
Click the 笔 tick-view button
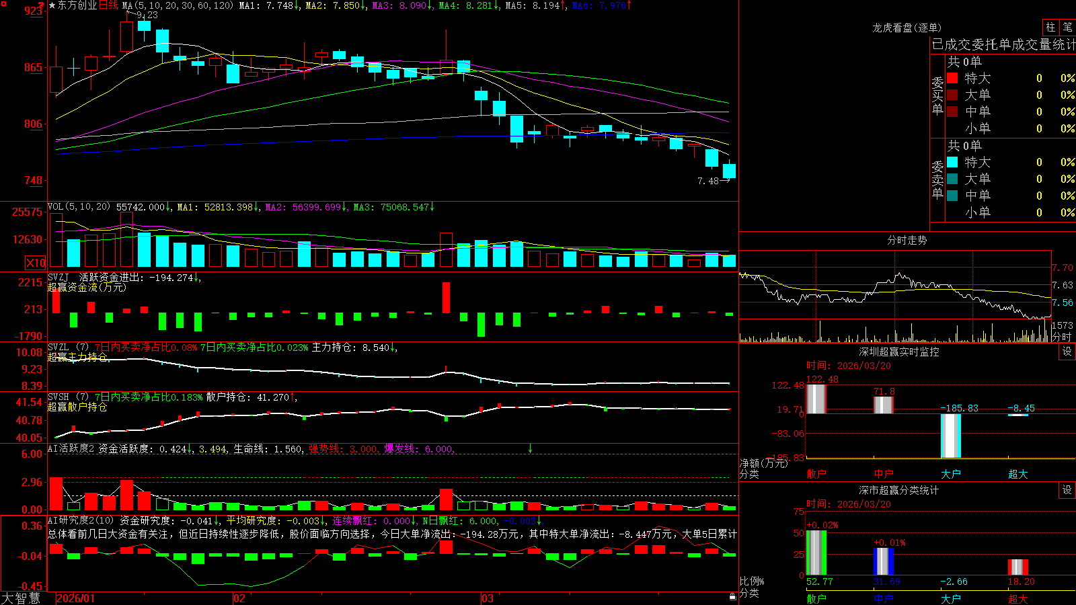point(1067,27)
